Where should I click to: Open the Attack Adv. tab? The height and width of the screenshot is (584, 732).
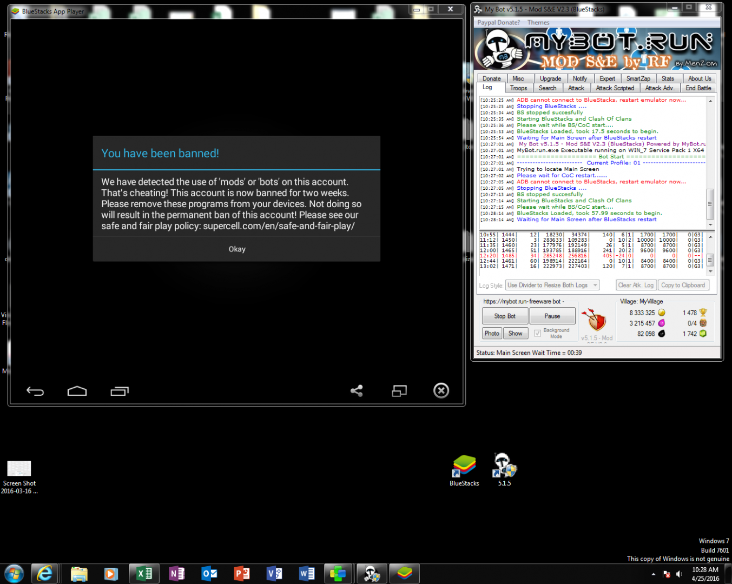tap(660, 88)
